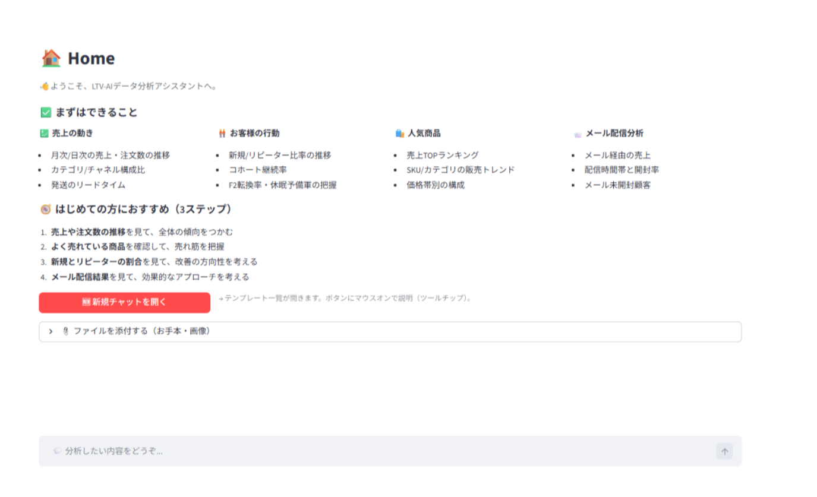
Task: Click the 配信時間帯と開封率 list item
Action: [622, 170]
